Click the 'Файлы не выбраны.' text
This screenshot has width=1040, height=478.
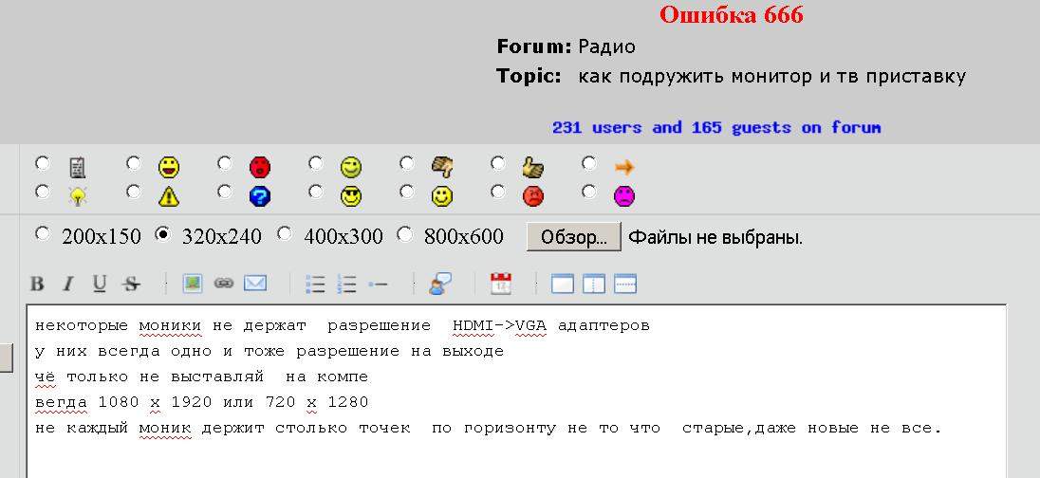[x=715, y=237]
